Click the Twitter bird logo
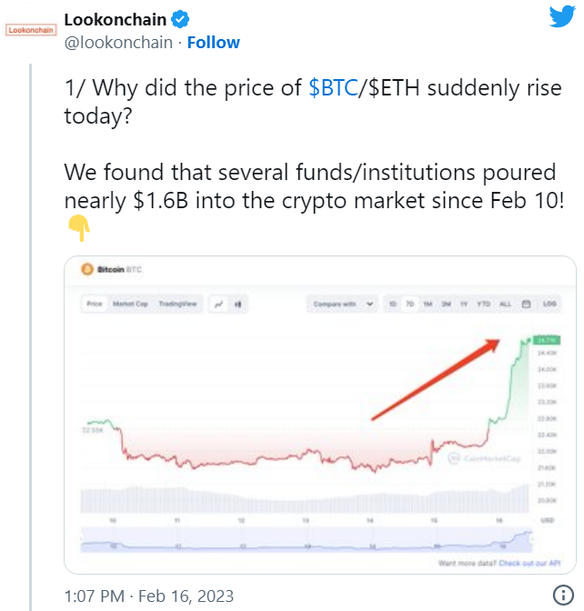Viewport: 584px width, 611px height. 560,15
